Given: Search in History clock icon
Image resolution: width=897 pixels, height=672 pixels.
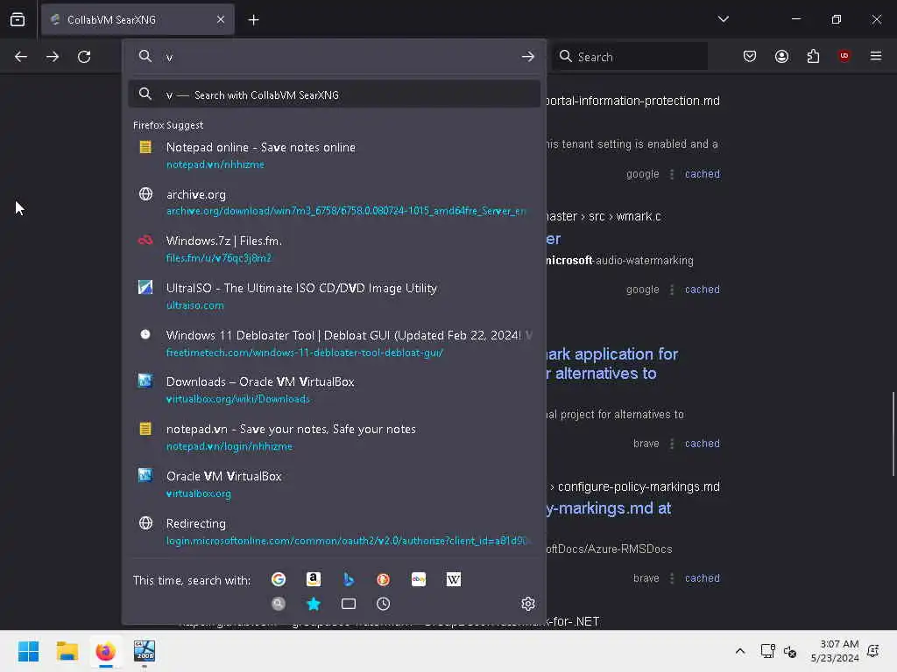Looking at the screenshot, I should 384,604.
